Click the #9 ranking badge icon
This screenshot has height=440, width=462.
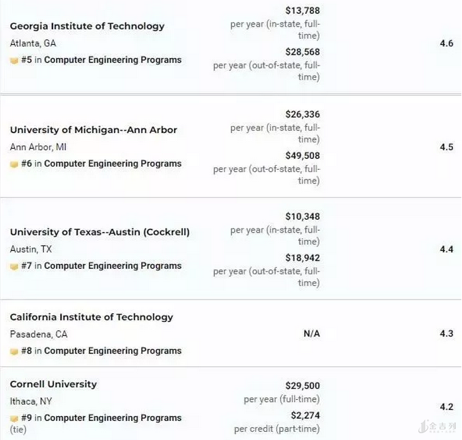pos(14,418)
